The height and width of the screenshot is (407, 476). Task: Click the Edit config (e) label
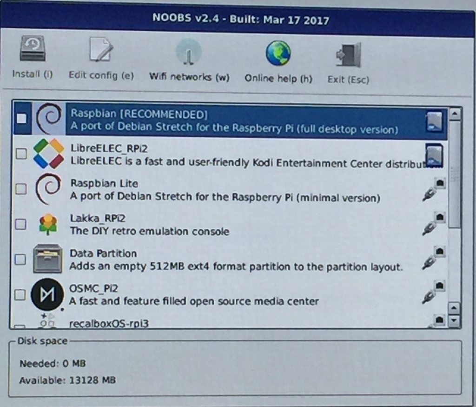(101, 75)
